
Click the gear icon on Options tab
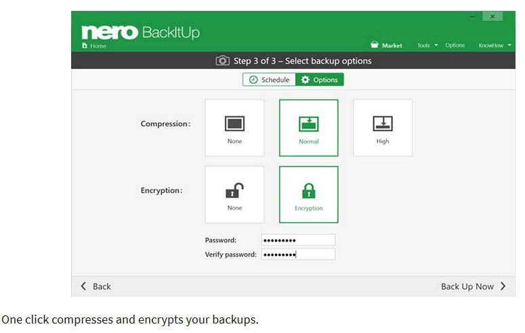pos(305,80)
